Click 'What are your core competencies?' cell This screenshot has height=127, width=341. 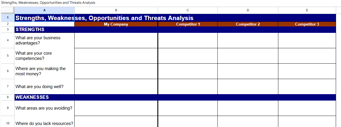point(44,56)
